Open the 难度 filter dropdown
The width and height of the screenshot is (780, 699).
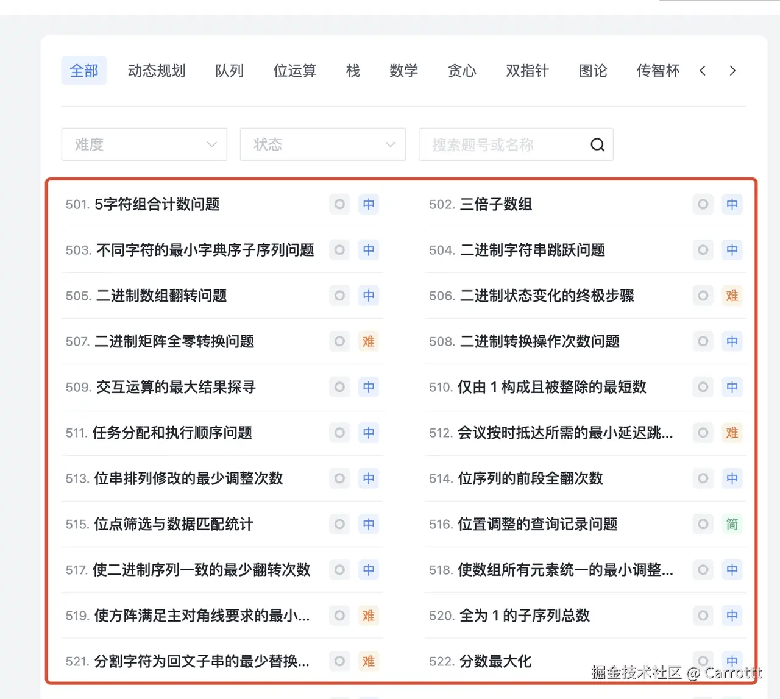click(144, 144)
